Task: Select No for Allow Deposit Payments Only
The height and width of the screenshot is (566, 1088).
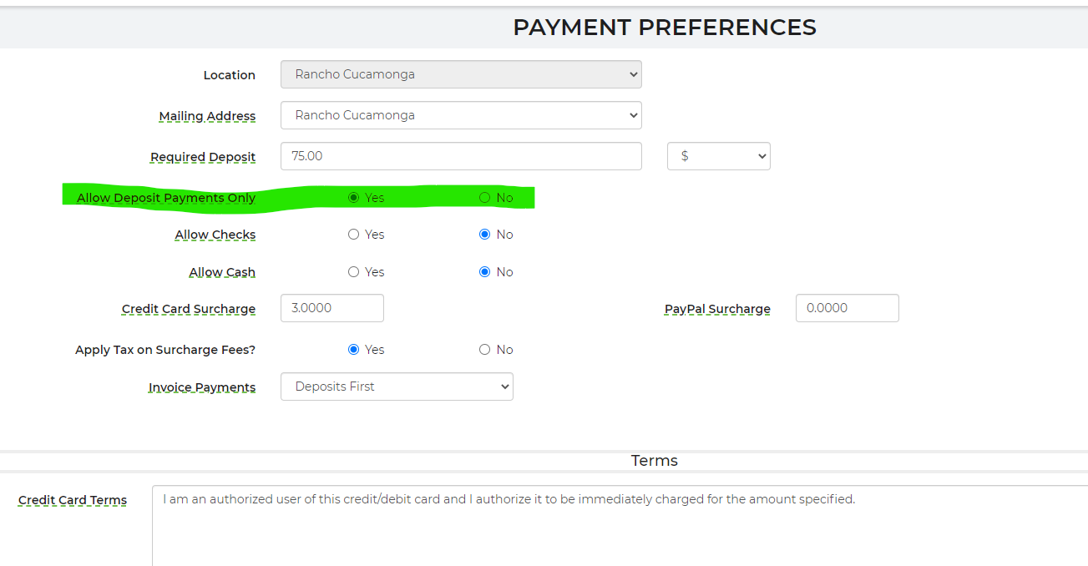Action: (484, 198)
